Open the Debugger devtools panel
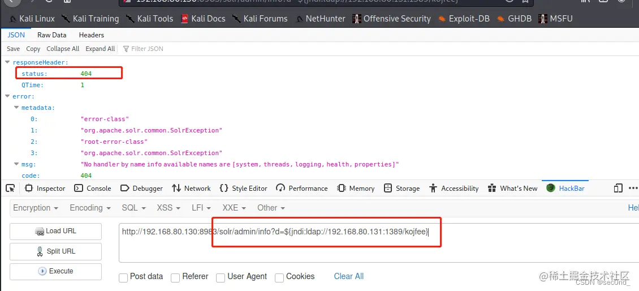 point(141,188)
